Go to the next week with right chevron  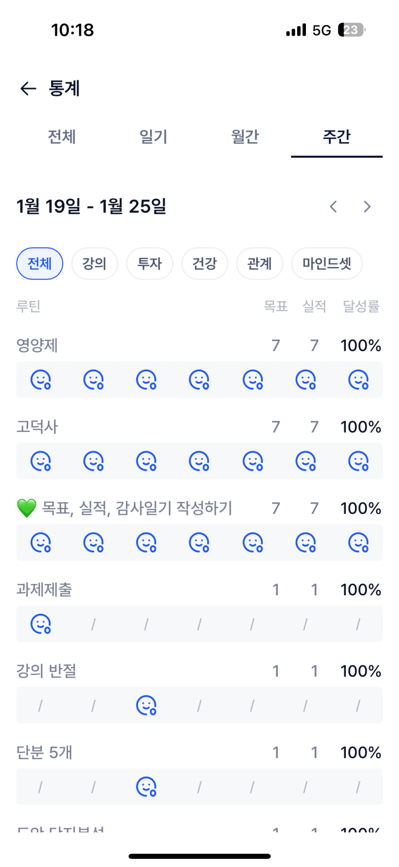point(367,207)
